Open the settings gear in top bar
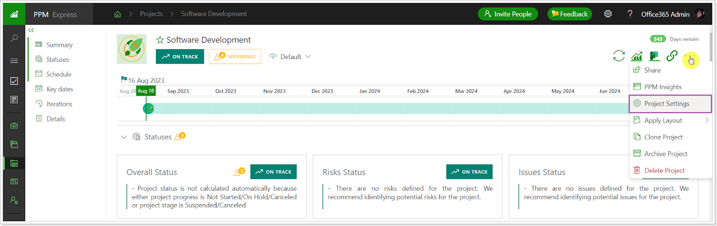 [608, 14]
